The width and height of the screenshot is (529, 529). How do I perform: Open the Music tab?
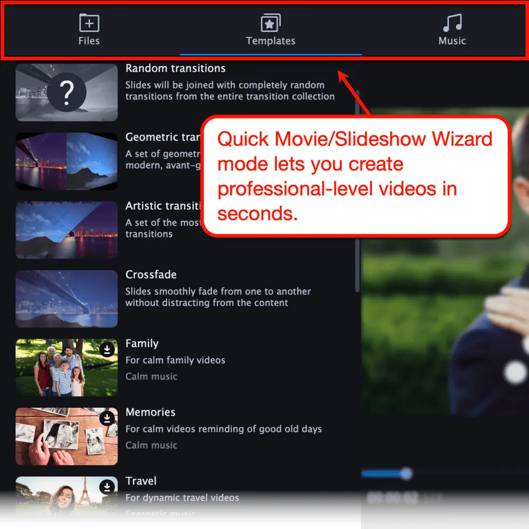[452, 30]
